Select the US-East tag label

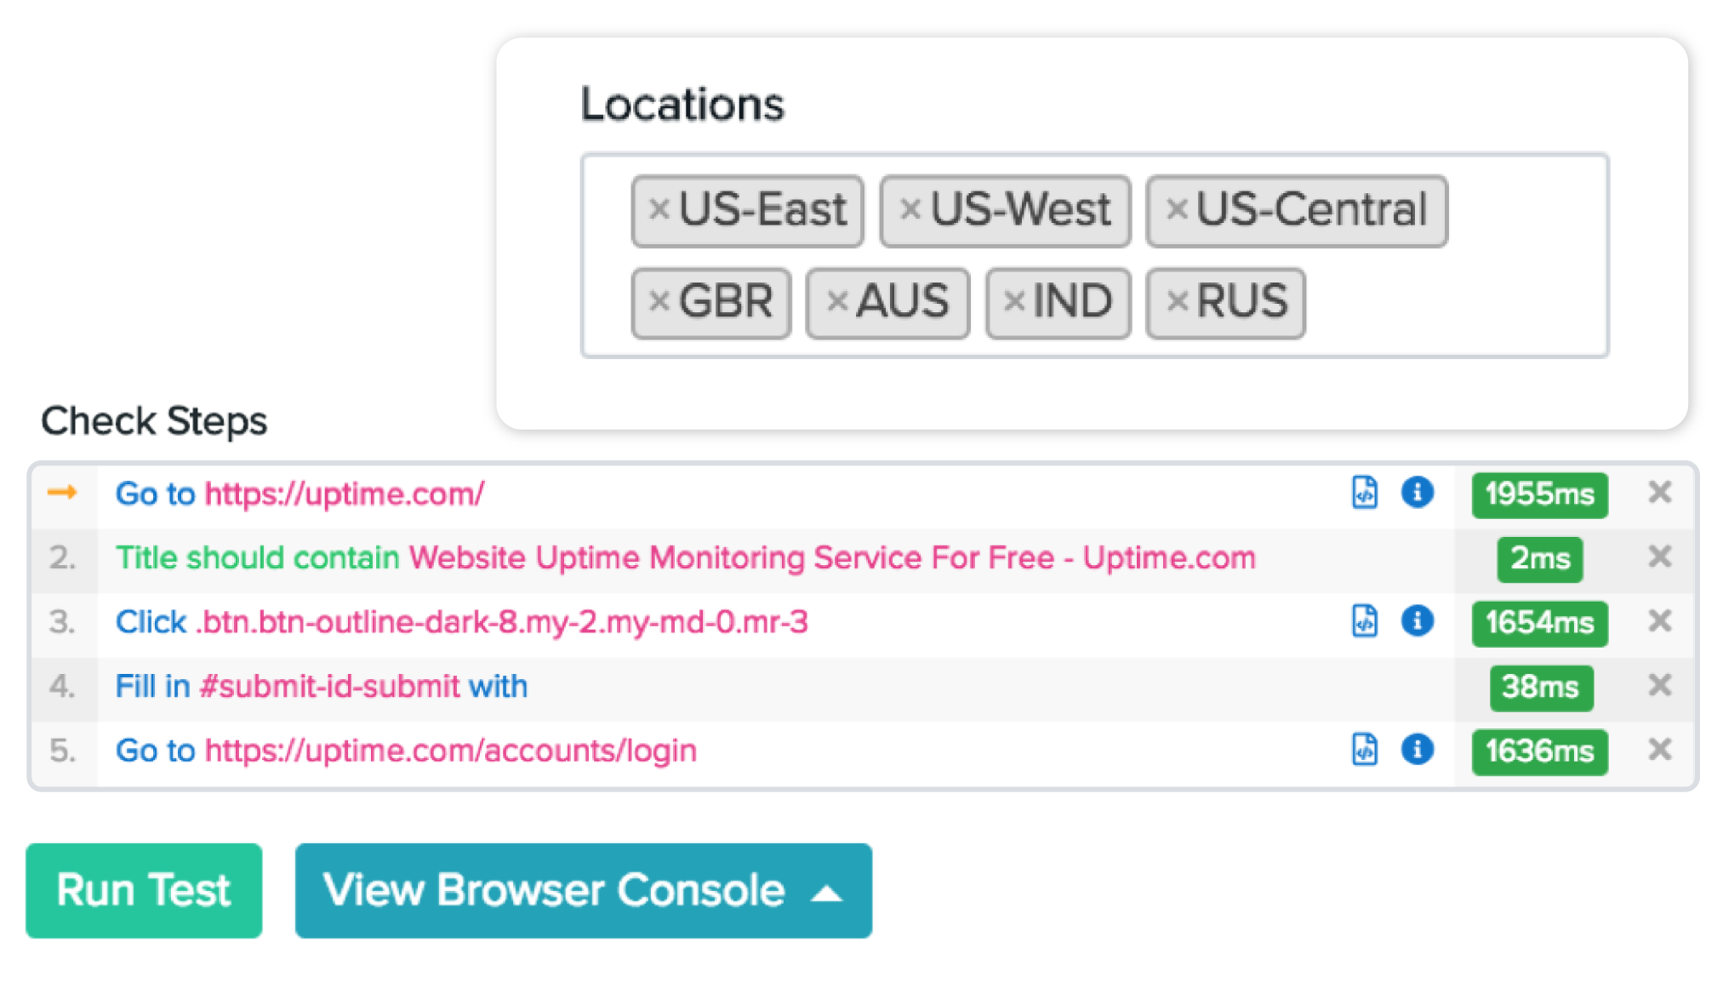(x=762, y=209)
